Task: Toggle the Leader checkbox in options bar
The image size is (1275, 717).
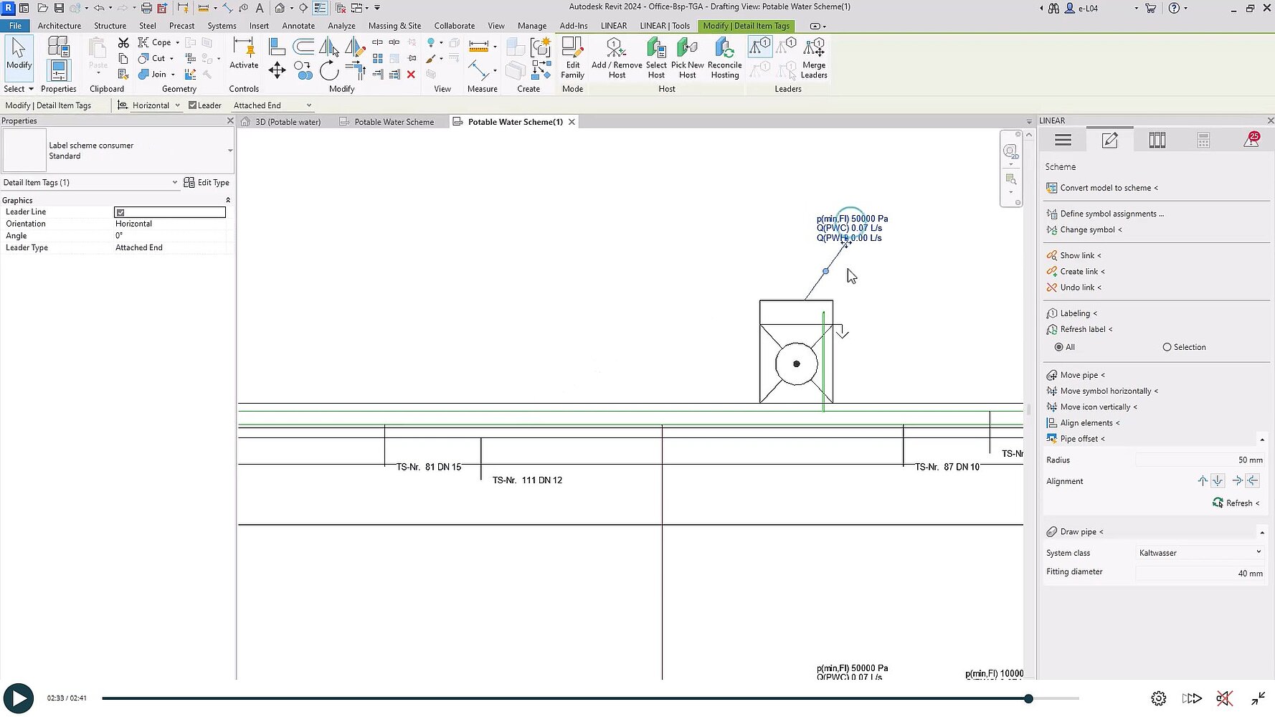Action: click(192, 105)
